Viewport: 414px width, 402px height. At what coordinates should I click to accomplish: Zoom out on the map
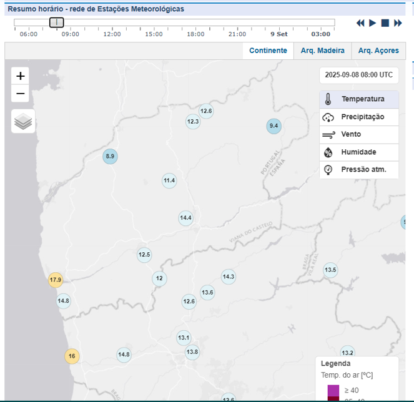(x=21, y=94)
